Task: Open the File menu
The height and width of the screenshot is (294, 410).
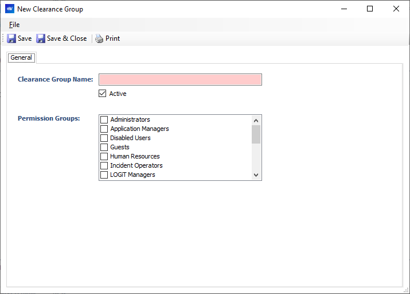Action: point(14,25)
